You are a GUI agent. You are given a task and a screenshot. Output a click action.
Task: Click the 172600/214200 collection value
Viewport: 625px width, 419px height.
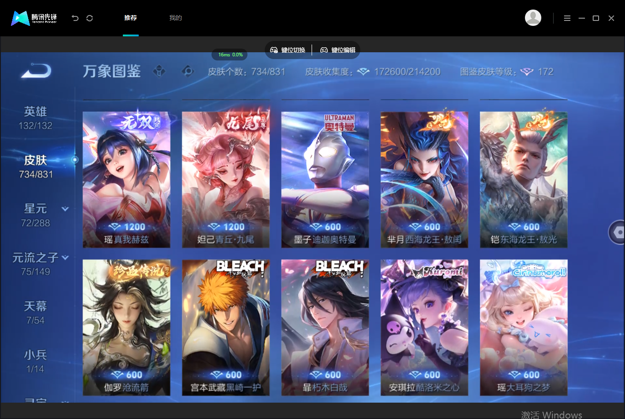tap(407, 72)
